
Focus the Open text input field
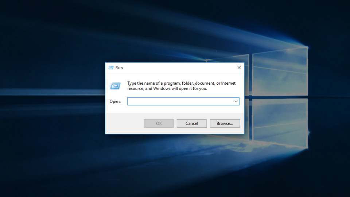click(x=183, y=101)
